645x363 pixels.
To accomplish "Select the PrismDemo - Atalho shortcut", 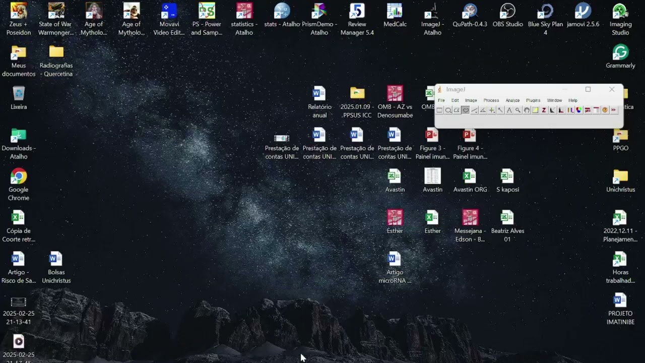I will pos(319,19).
